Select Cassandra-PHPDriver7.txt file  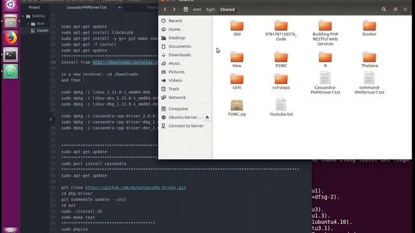tap(326, 83)
